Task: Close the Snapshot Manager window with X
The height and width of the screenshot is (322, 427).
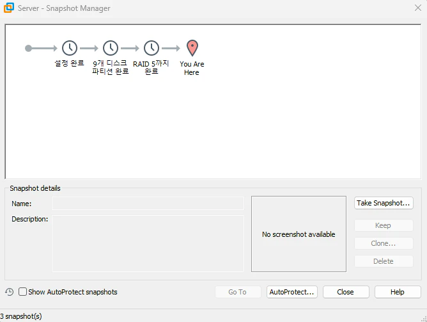Action: click(x=418, y=8)
